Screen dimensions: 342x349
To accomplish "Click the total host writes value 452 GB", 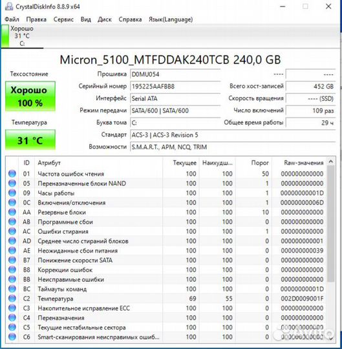I will click(x=310, y=87).
